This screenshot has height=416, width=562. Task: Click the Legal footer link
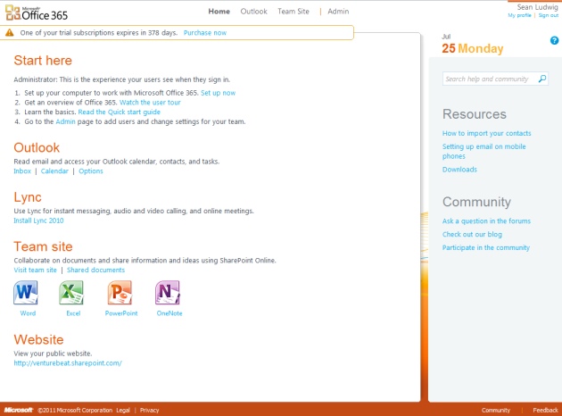pyautogui.click(x=123, y=411)
